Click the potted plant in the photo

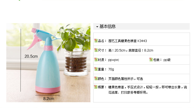point(74,50)
